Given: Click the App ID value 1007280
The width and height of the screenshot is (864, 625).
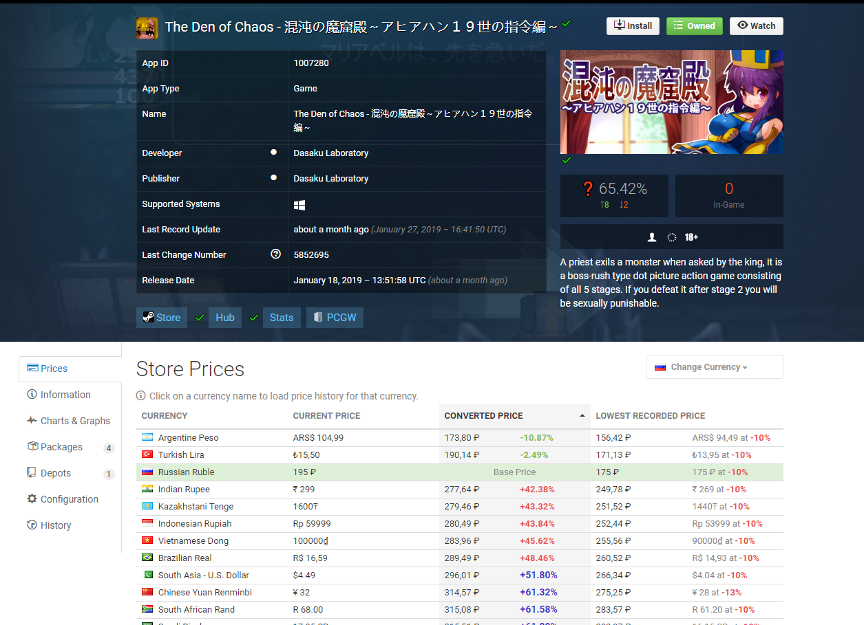Looking at the screenshot, I should [311, 63].
